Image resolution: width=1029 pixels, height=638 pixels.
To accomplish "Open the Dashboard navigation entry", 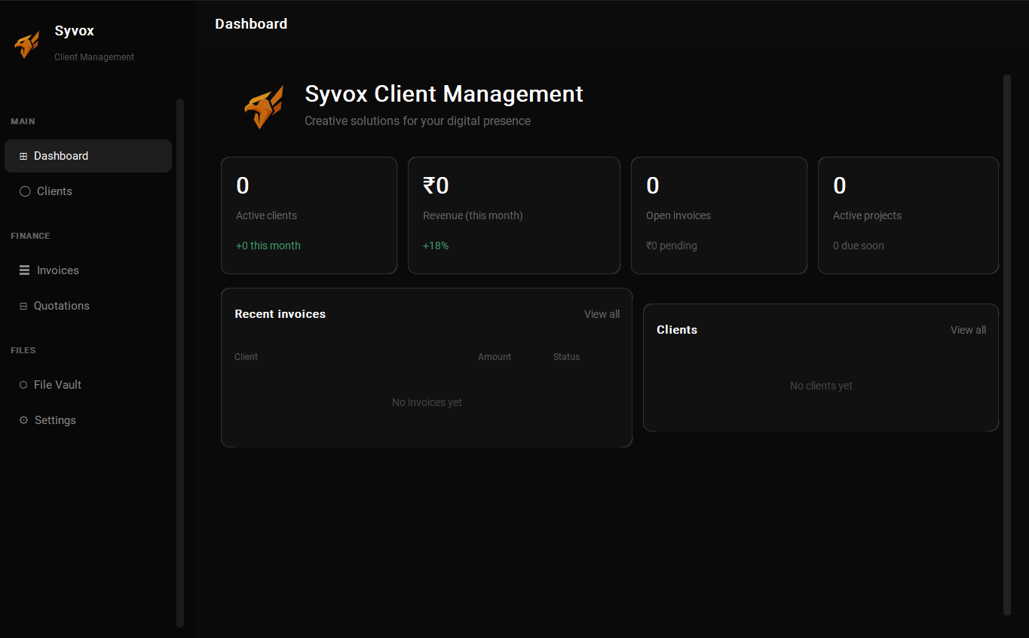I will (x=60, y=156).
